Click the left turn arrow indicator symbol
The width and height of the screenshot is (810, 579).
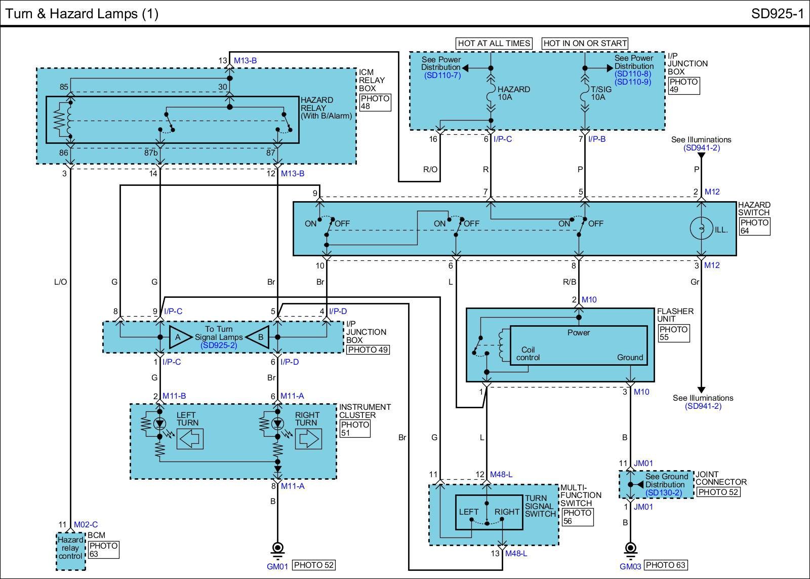190,439
